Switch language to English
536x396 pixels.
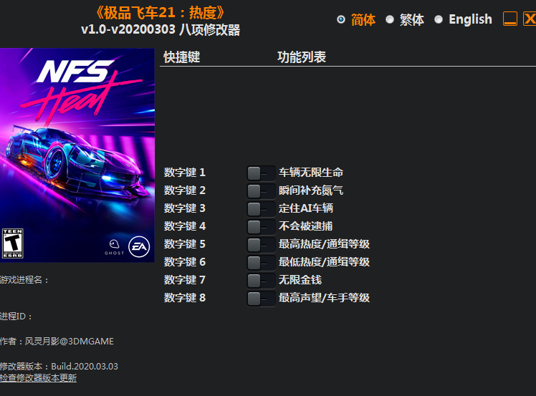pyautogui.click(x=439, y=19)
